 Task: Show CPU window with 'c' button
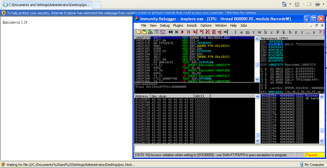pyautogui.click(x=272, y=32)
